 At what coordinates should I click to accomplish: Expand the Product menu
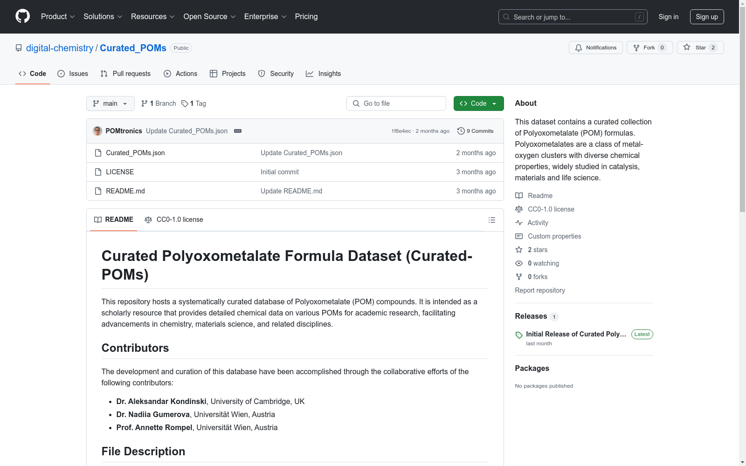coord(58,17)
